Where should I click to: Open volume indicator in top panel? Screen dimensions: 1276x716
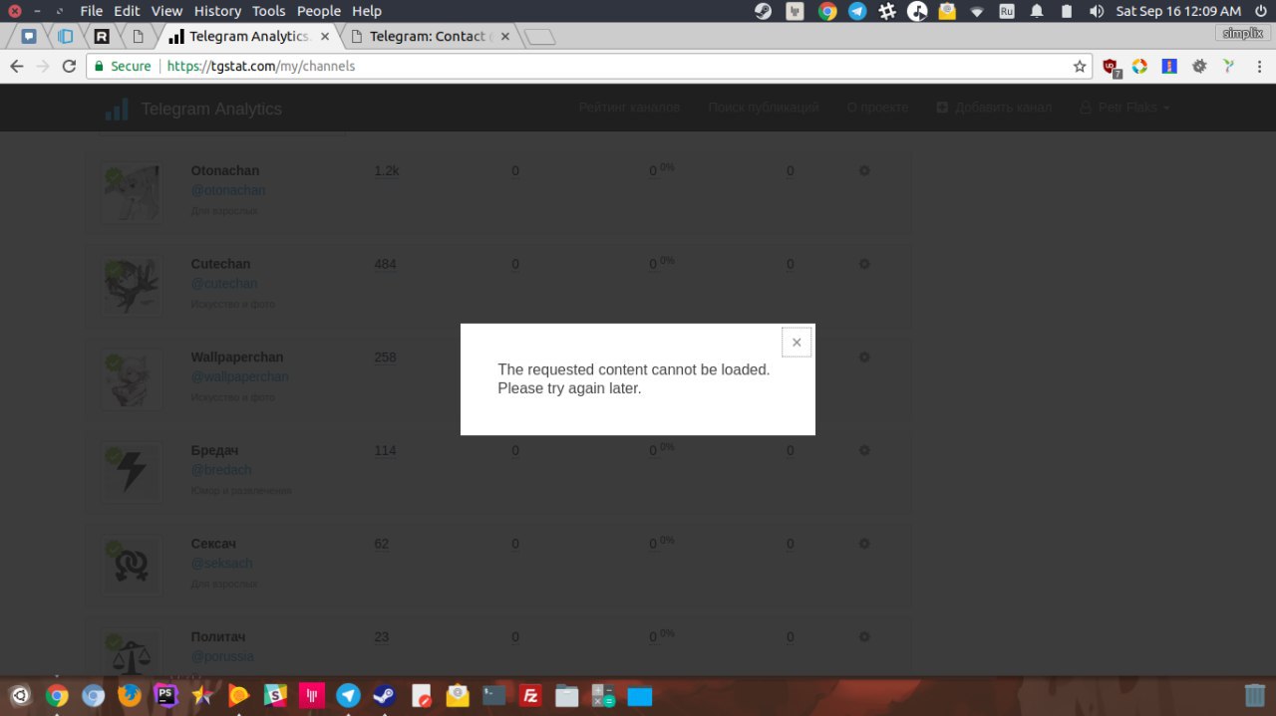pyautogui.click(x=1097, y=11)
